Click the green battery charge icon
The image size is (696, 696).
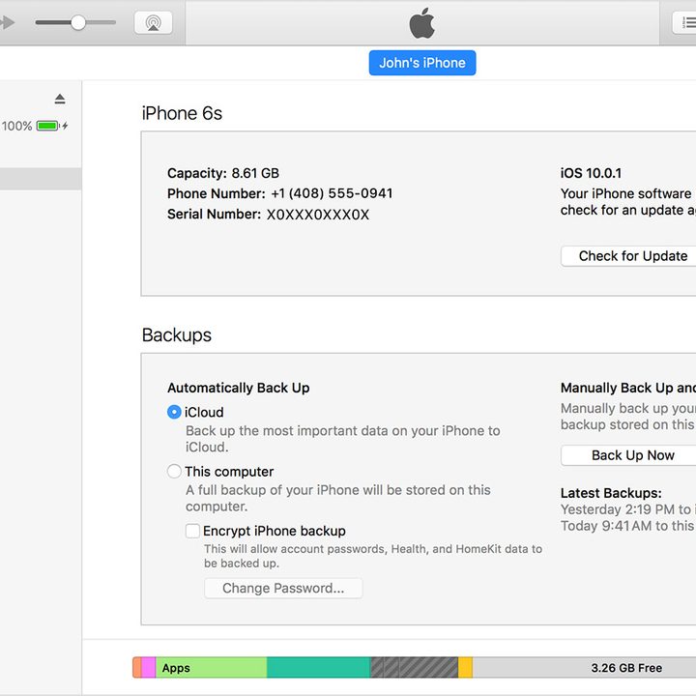[x=47, y=126]
